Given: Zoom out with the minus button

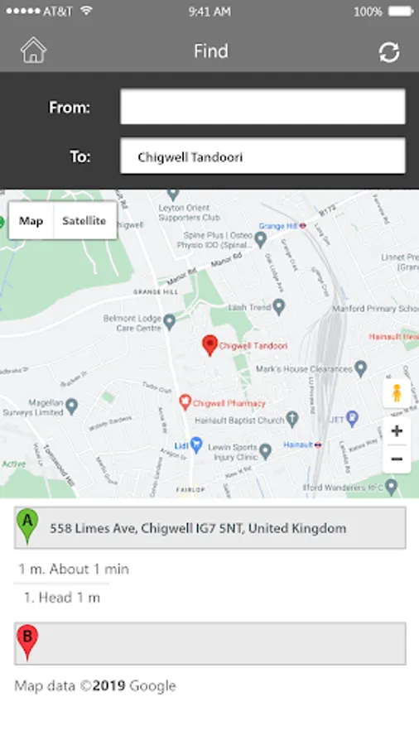Looking at the screenshot, I should click(397, 459).
